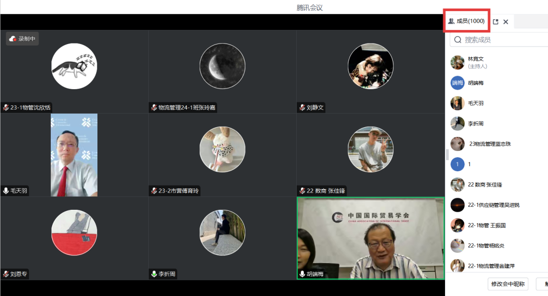The width and height of the screenshot is (548, 296).
Task: Select host 林竟文 in the member list
Action: point(476,62)
